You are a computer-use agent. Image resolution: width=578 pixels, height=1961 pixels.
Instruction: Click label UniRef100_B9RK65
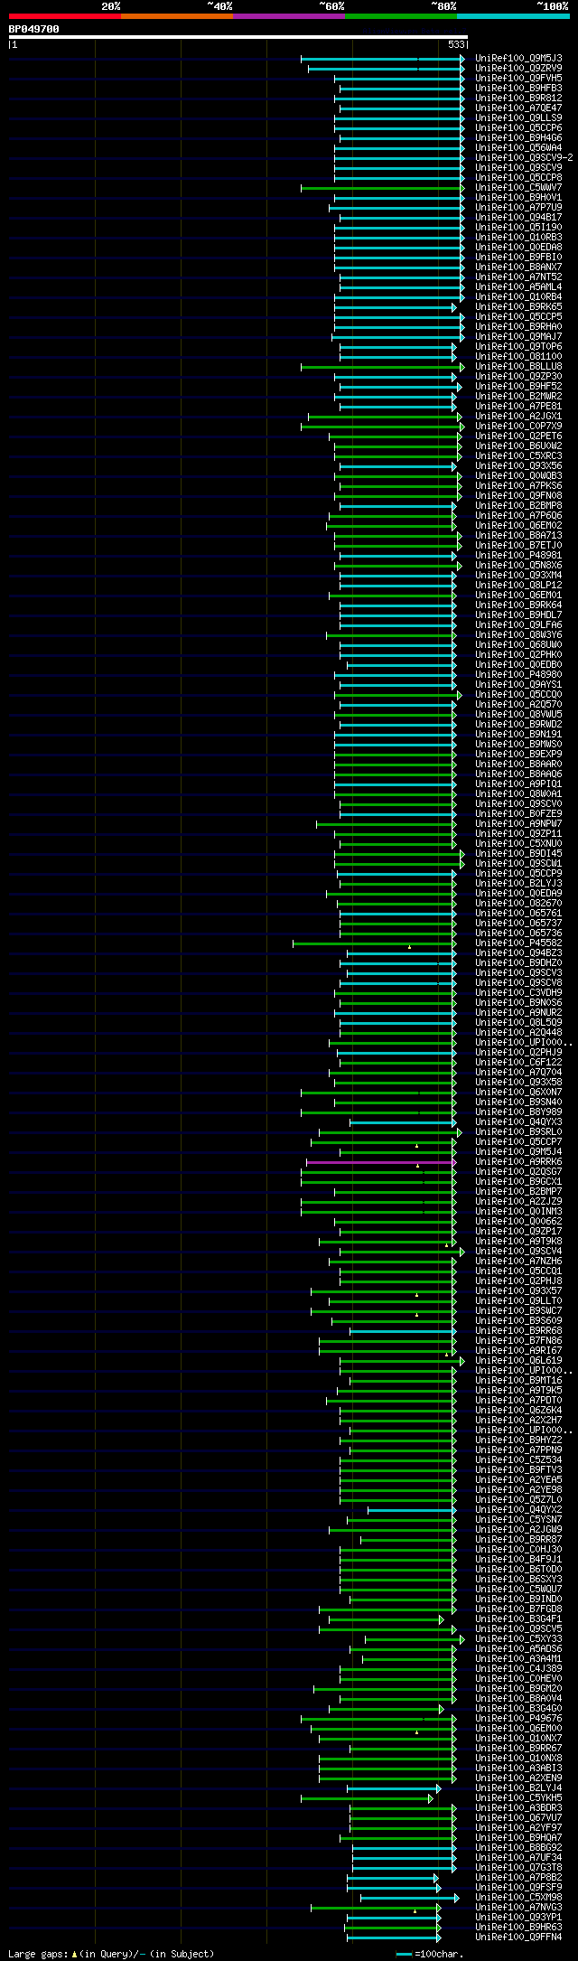point(518,306)
